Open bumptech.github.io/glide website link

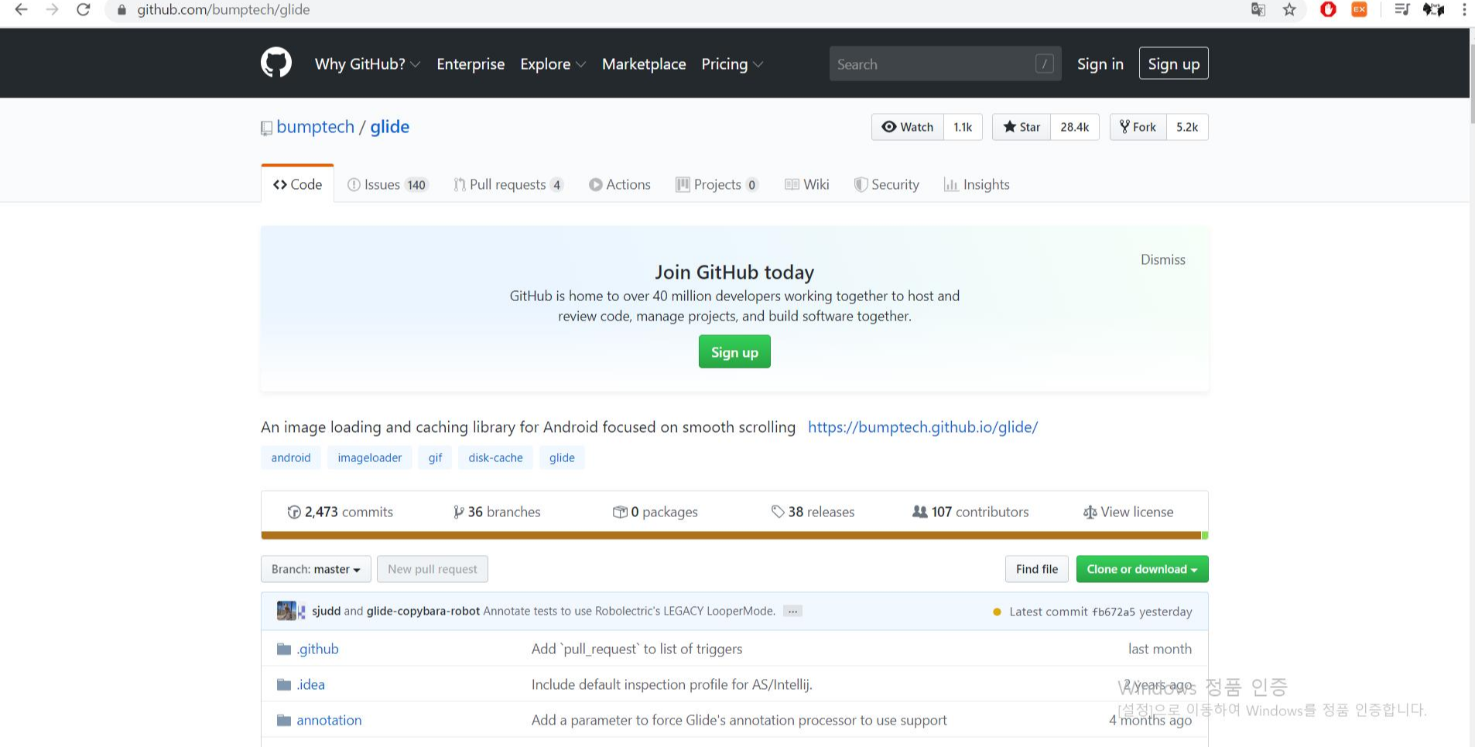click(x=922, y=427)
